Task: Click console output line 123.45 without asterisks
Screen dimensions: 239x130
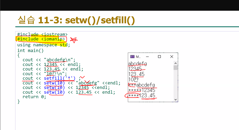Action: [136, 74]
